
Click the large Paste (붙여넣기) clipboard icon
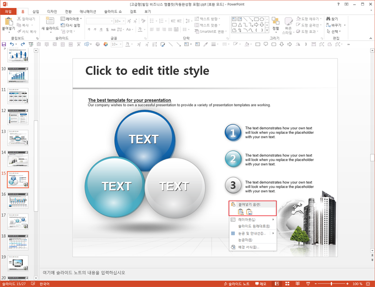tap(9, 21)
